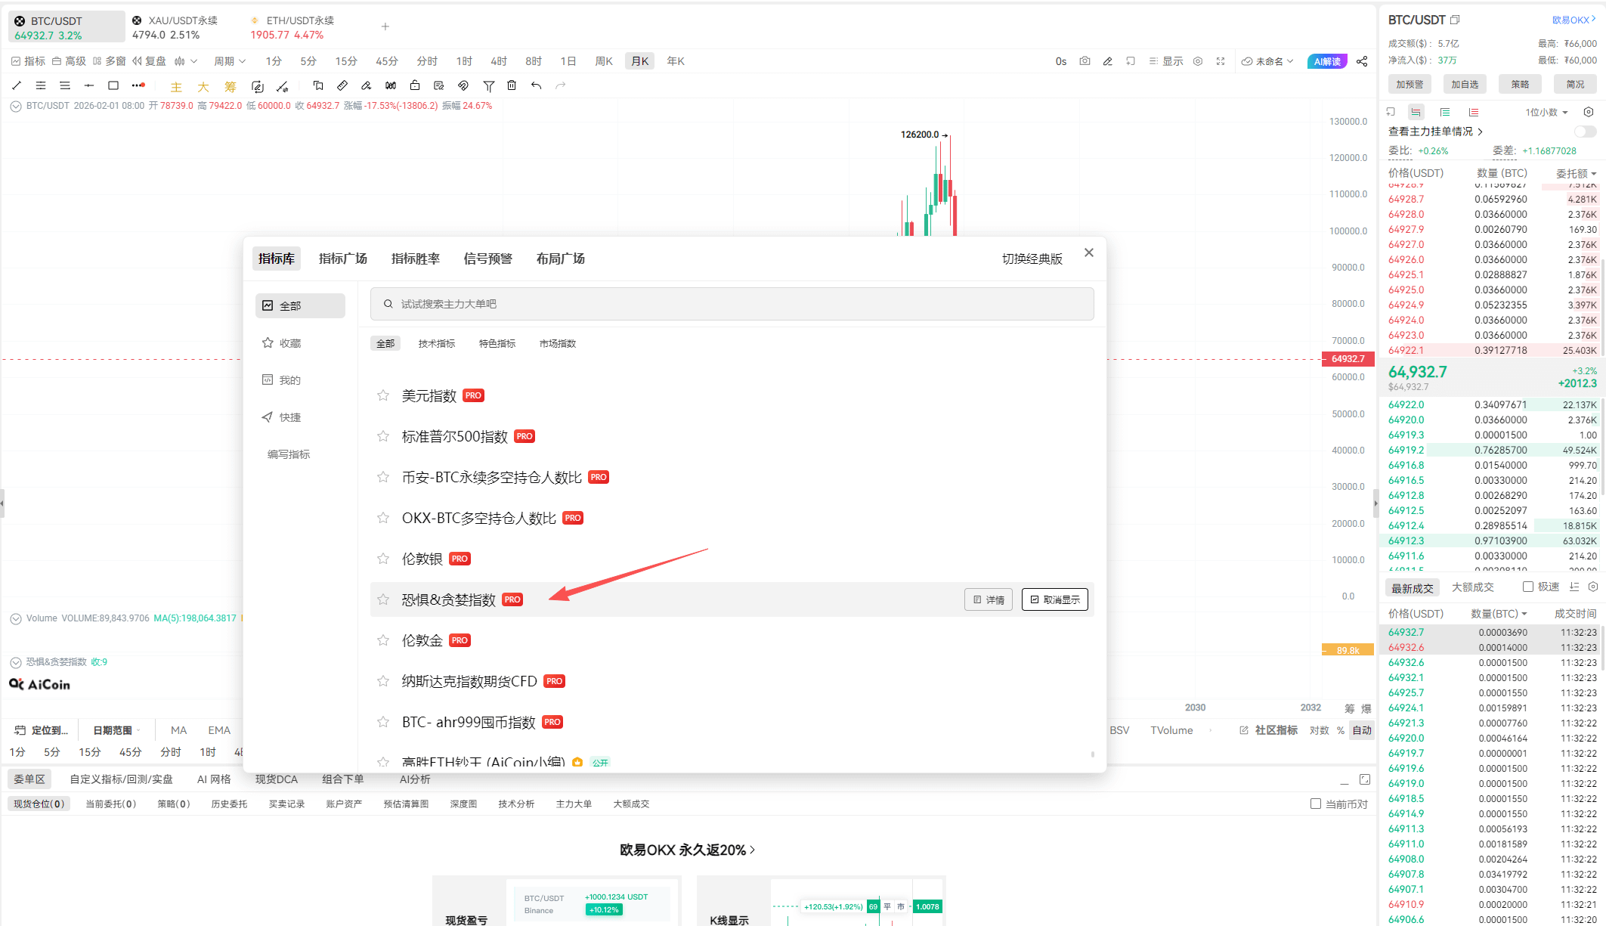Open the drawing filter icon
The height and width of the screenshot is (926, 1606).
(x=488, y=85)
